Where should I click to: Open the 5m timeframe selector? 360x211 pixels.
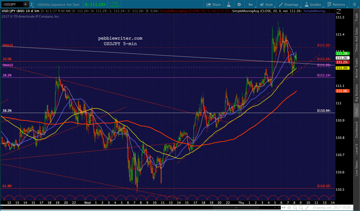[x=250, y=5]
